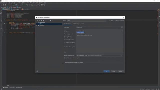
Task: Select Main configuration in tree
Action: (49, 24)
